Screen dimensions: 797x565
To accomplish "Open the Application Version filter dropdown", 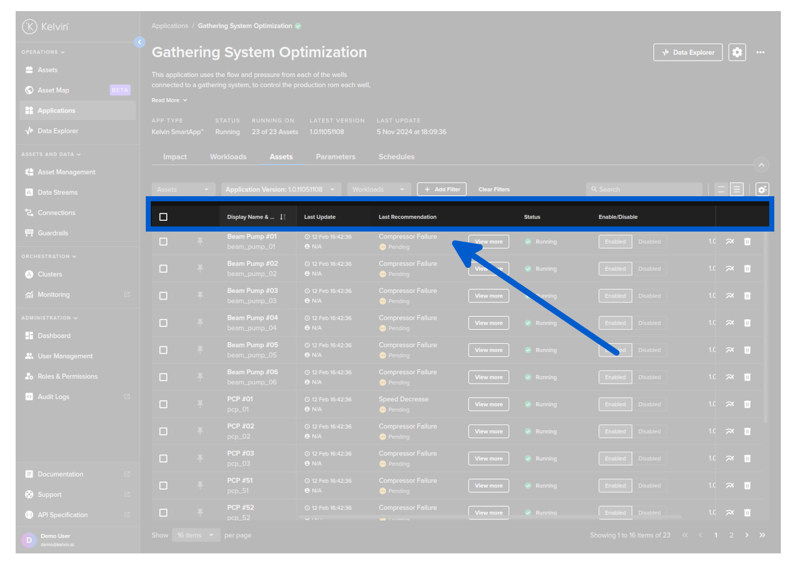I will click(x=280, y=190).
